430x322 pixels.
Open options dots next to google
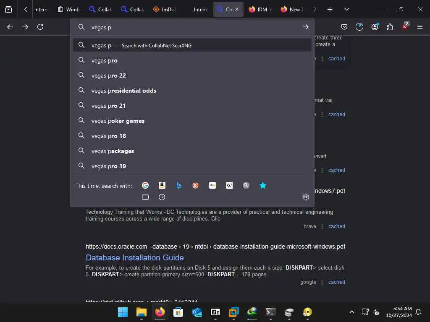[x=322, y=282]
